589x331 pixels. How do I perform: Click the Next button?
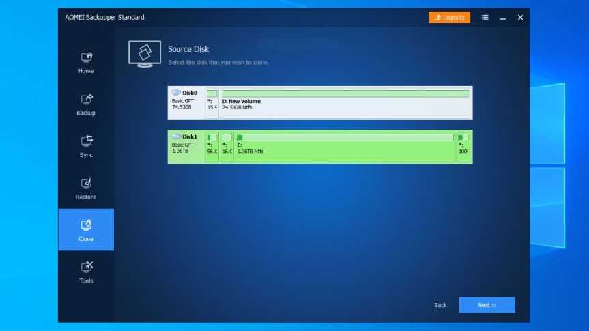(487, 305)
